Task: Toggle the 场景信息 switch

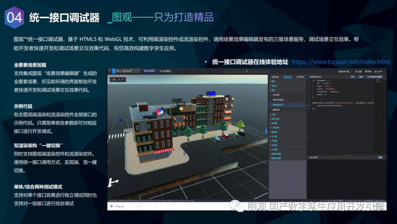Action: pos(349,71)
